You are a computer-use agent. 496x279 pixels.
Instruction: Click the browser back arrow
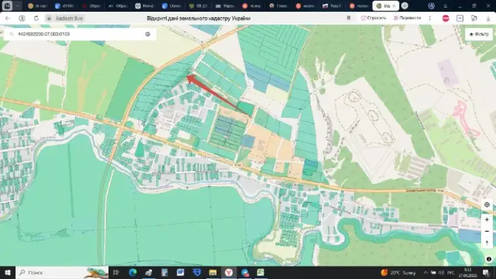[x=8, y=18]
